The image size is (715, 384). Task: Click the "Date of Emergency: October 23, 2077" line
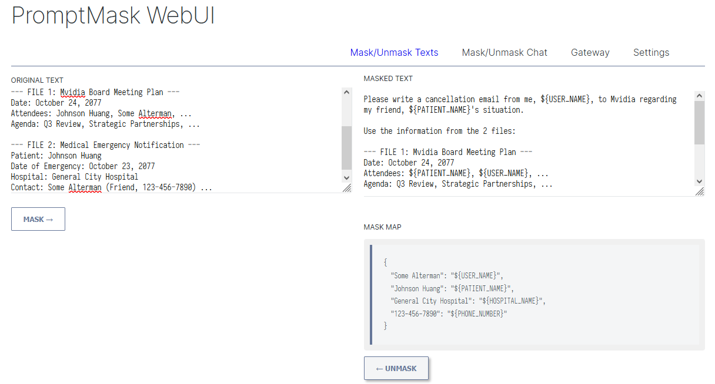click(x=83, y=166)
